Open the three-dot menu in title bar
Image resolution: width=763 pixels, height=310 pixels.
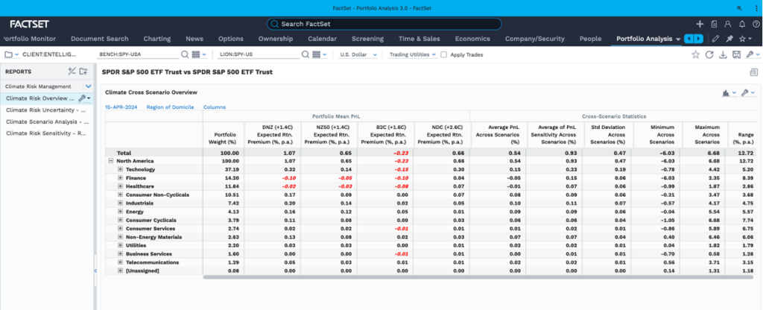pyautogui.click(x=756, y=7)
